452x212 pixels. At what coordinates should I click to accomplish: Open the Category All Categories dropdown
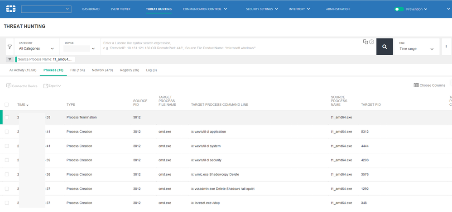(x=37, y=48)
